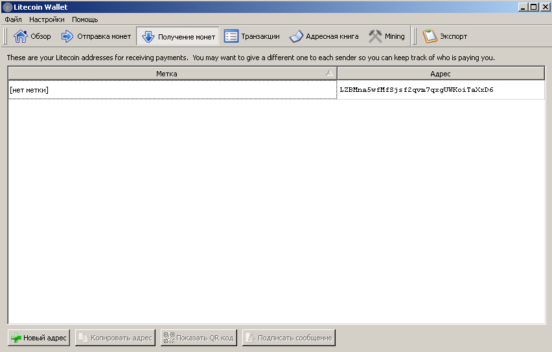Create a new address with Новый адрес
The image size is (552, 352).
pos(39,338)
